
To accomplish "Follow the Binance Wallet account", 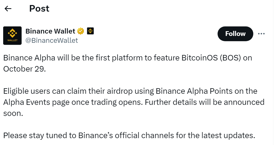I will click(x=235, y=34).
